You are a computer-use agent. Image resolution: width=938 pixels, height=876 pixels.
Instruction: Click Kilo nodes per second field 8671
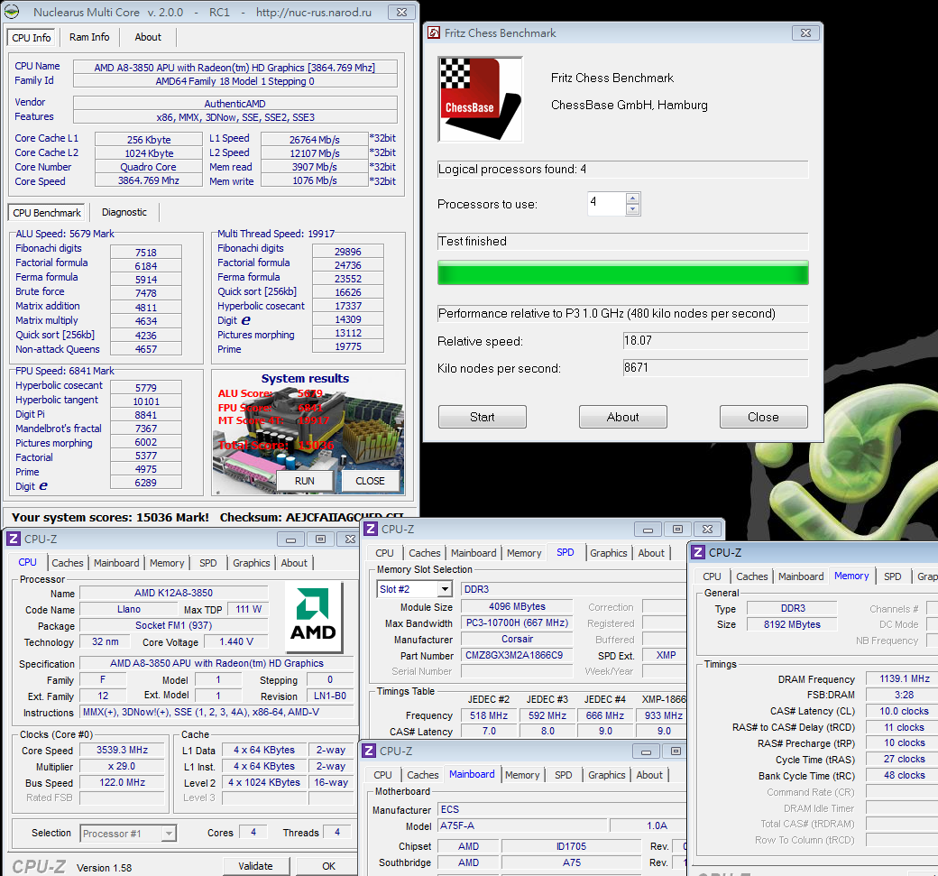click(x=715, y=367)
